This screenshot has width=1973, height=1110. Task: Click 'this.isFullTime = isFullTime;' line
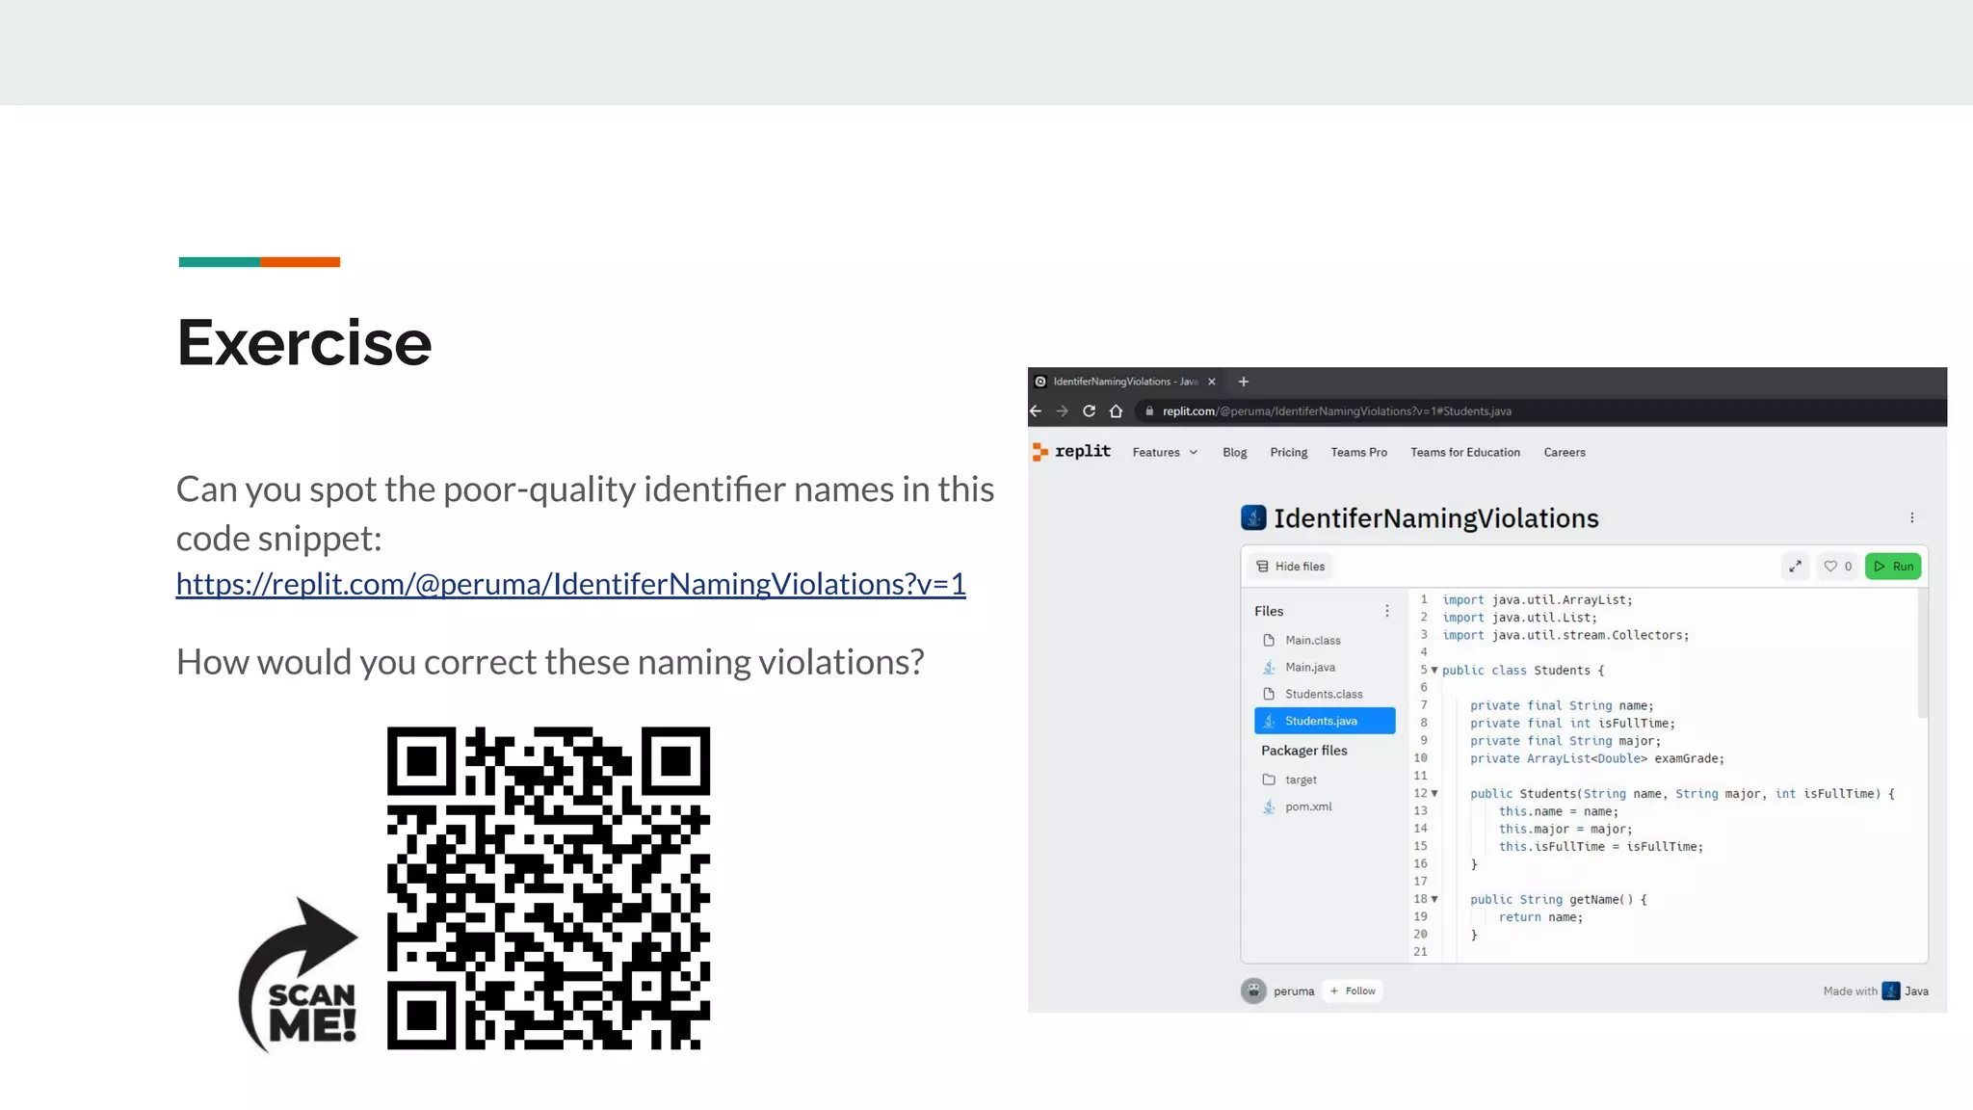coord(1600,847)
